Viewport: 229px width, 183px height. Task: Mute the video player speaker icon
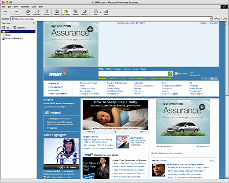68,167
